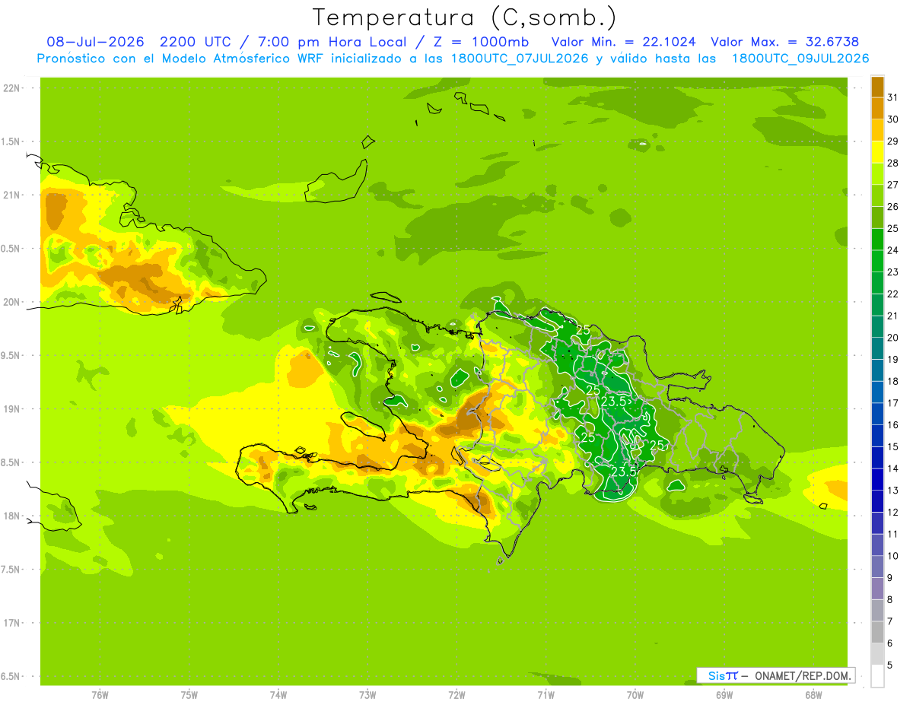The height and width of the screenshot is (705, 913).
Task: Select the legend band between 26 and 27
Action: click(x=877, y=195)
